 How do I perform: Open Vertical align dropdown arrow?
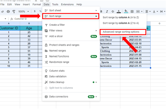coord(157,11)
